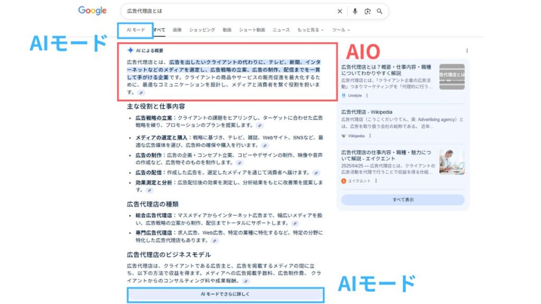Start voice search with the microphone icon
Viewport: 541px width, 304px height.
coord(355,12)
